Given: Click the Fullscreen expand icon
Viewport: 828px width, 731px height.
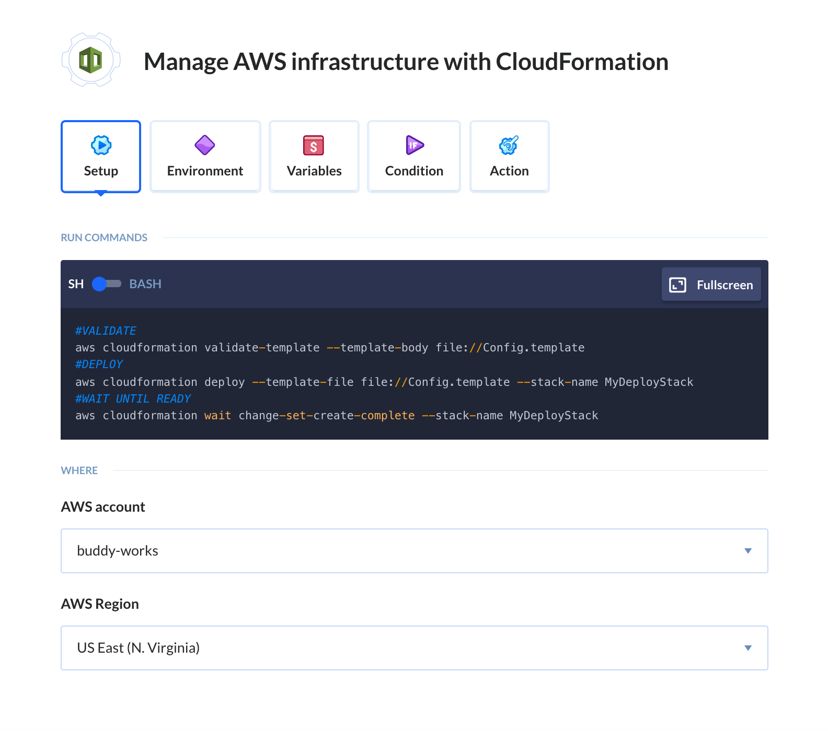Looking at the screenshot, I should point(678,285).
